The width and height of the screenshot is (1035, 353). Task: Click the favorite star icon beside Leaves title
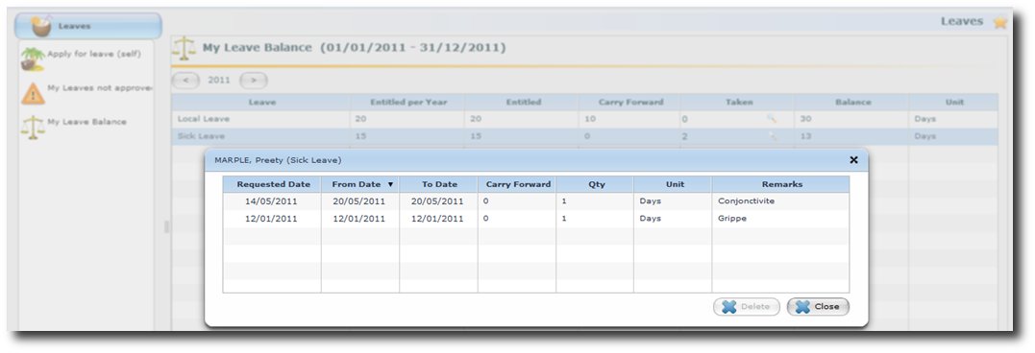(x=1000, y=22)
